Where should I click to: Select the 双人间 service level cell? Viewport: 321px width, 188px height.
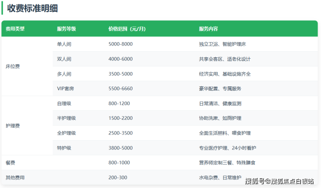[64, 59]
